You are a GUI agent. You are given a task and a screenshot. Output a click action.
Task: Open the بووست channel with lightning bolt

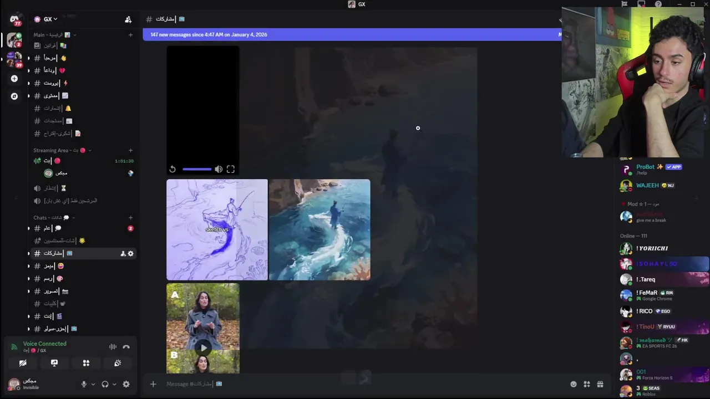click(x=83, y=83)
